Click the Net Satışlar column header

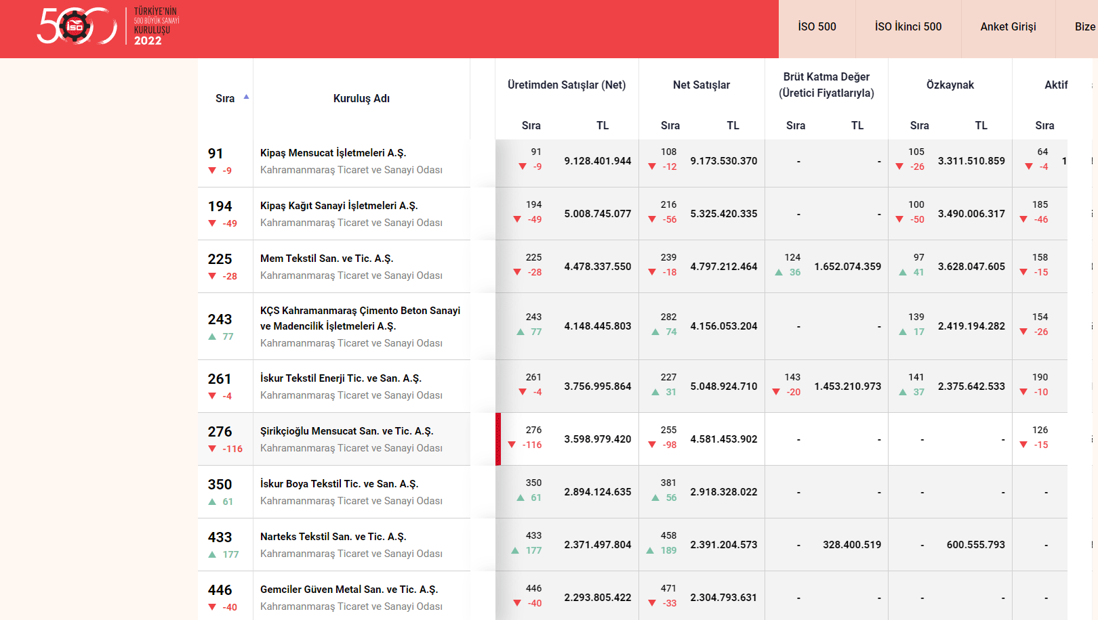[x=701, y=85]
